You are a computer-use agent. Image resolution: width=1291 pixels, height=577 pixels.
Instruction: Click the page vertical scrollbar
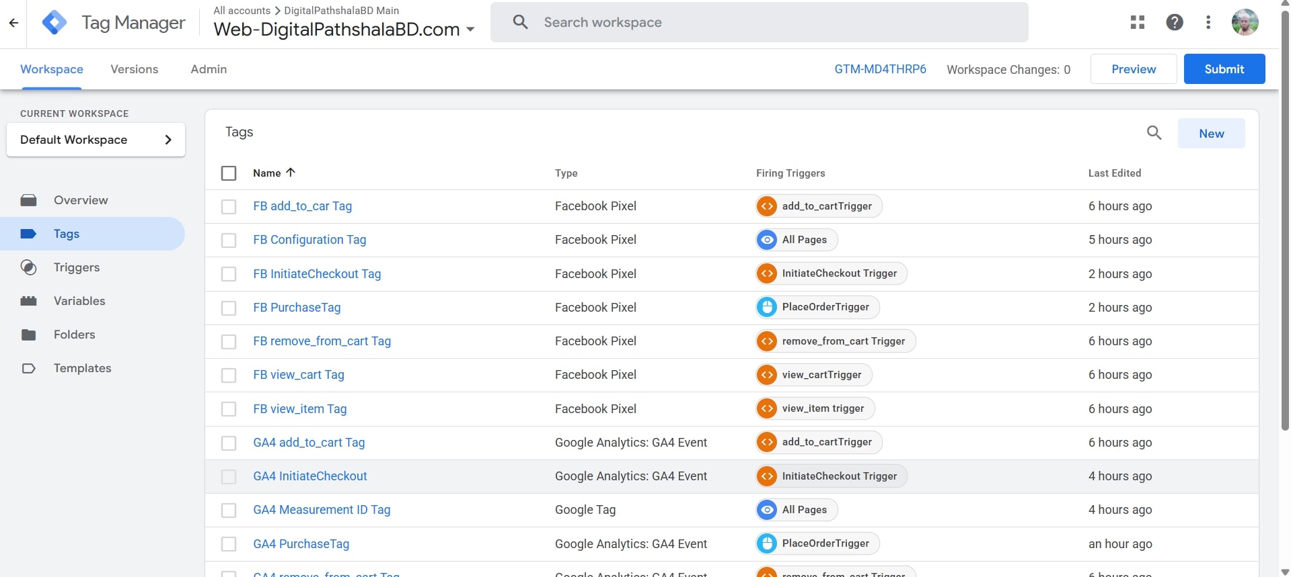[1285, 221]
